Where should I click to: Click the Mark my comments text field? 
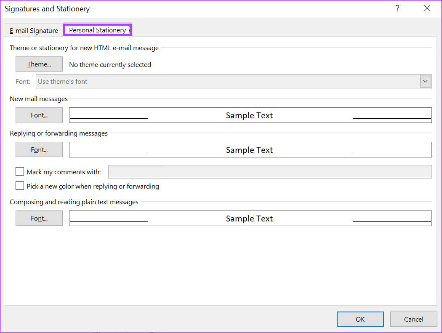pos(270,172)
